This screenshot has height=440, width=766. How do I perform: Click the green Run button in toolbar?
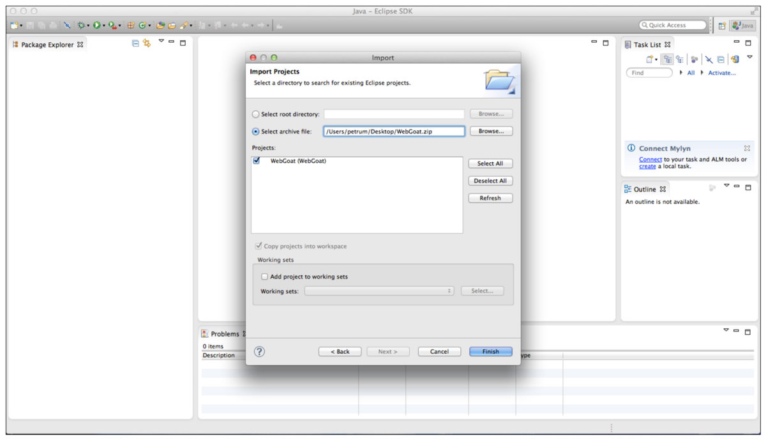[97, 26]
